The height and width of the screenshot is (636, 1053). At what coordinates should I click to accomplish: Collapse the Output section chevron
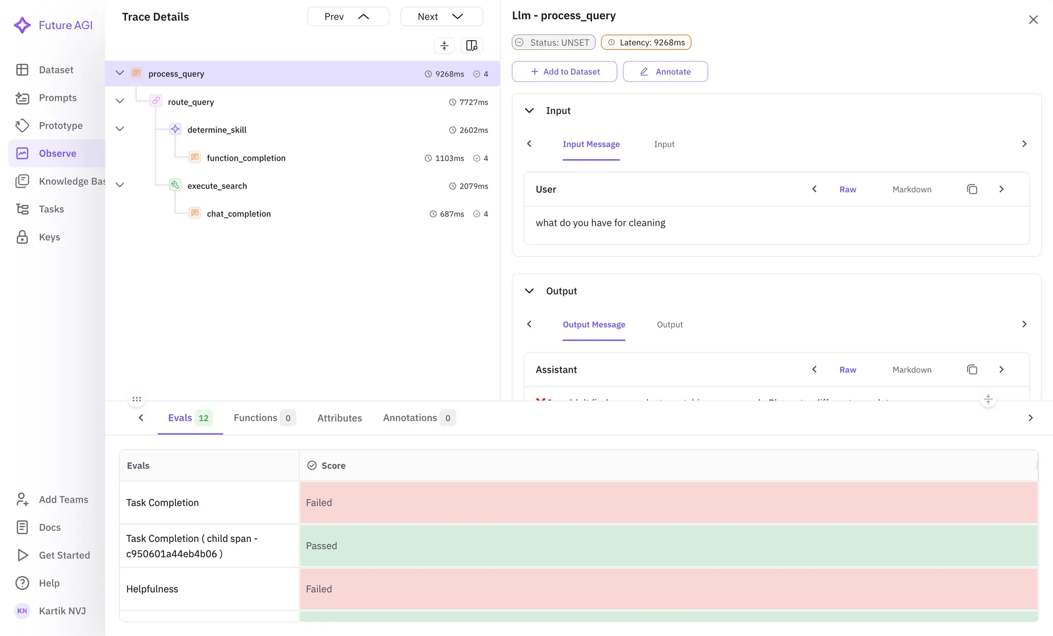click(529, 291)
